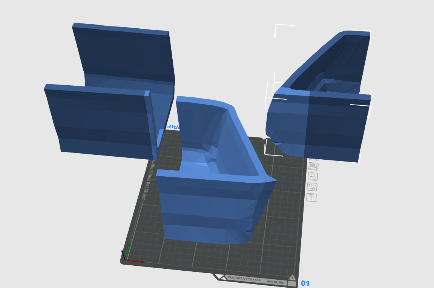This screenshot has height=288, width=434.
Task: Select the wide front-left blue panel
Action: (98, 121)
